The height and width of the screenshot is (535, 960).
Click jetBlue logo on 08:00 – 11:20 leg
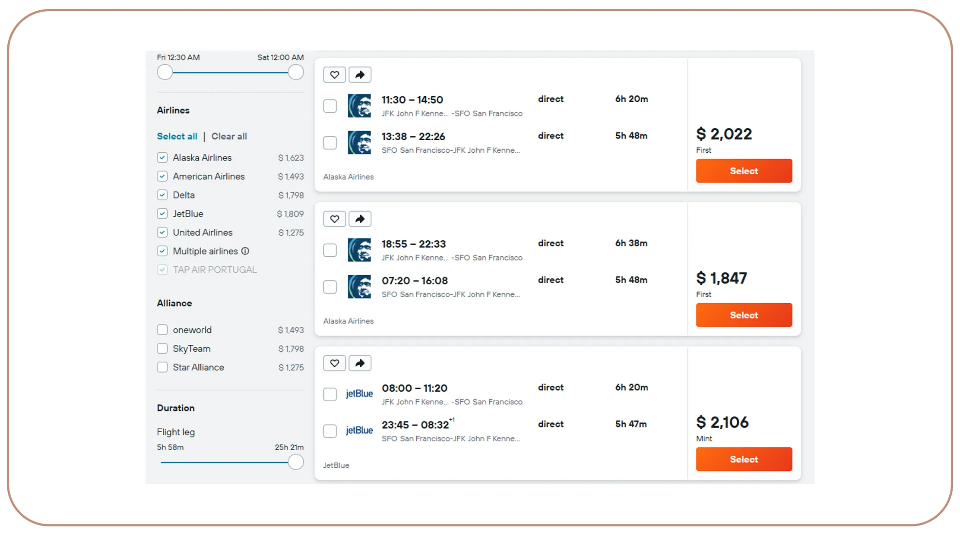click(359, 393)
